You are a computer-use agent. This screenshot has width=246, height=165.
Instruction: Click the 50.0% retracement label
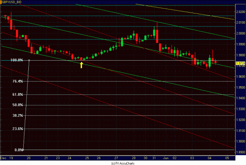[18, 105]
